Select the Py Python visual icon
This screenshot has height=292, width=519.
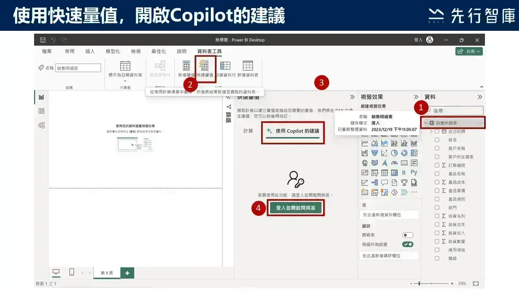coord(414,173)
